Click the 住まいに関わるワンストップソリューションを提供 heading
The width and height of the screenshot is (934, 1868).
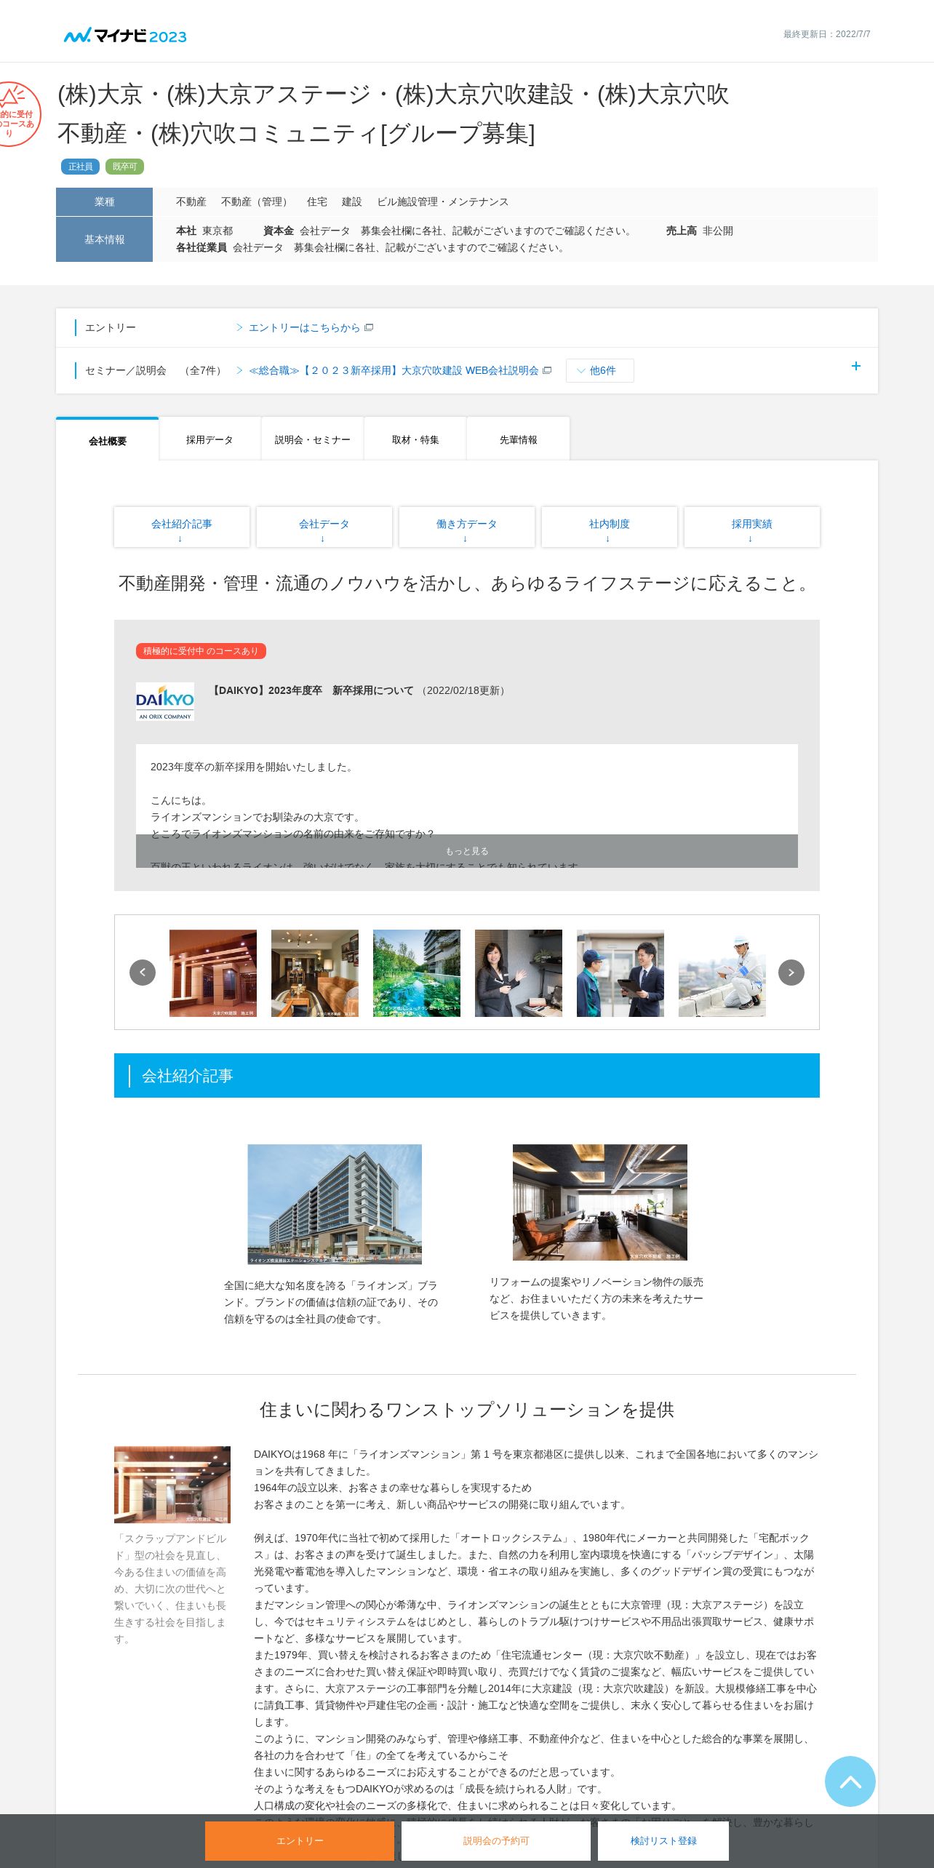click(467, 1410)
